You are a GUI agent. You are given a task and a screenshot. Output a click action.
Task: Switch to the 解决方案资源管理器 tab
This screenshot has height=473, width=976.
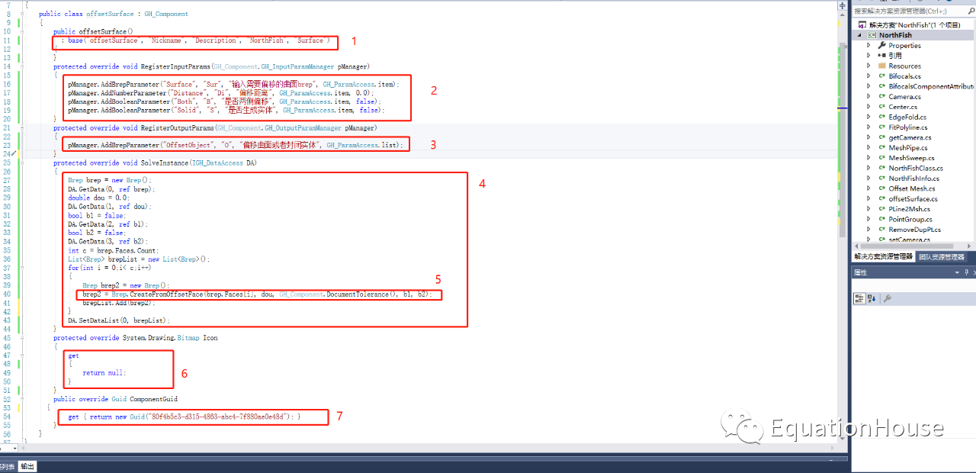883,257
